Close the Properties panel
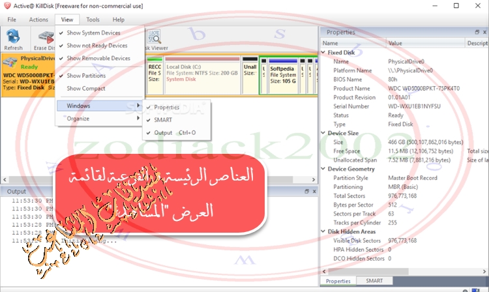The height and width of the screenshot is (292, 489). [484, 32]
